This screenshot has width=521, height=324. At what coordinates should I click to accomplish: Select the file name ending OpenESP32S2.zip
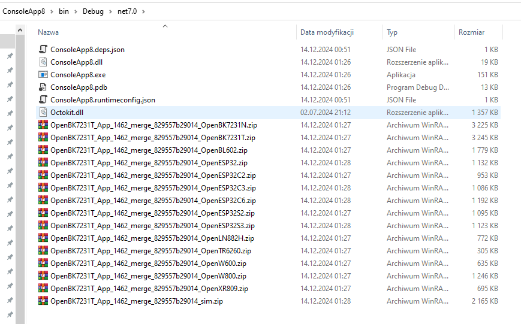(152, 213)
